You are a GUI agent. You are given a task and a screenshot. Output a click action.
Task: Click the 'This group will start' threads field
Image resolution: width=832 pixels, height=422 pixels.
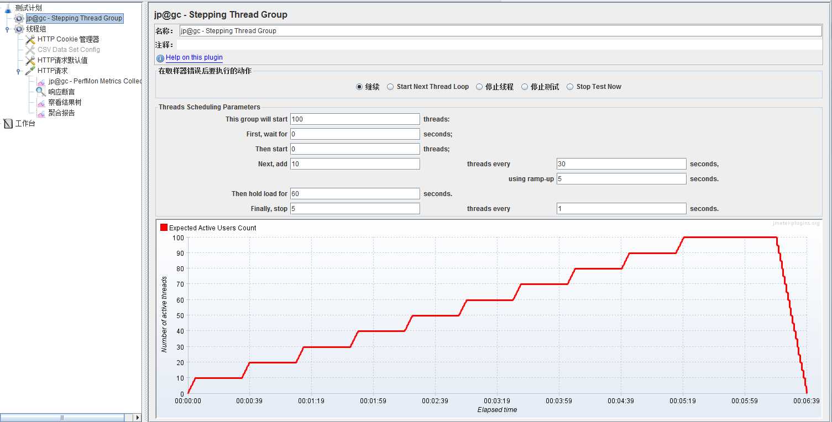(355, 119)
